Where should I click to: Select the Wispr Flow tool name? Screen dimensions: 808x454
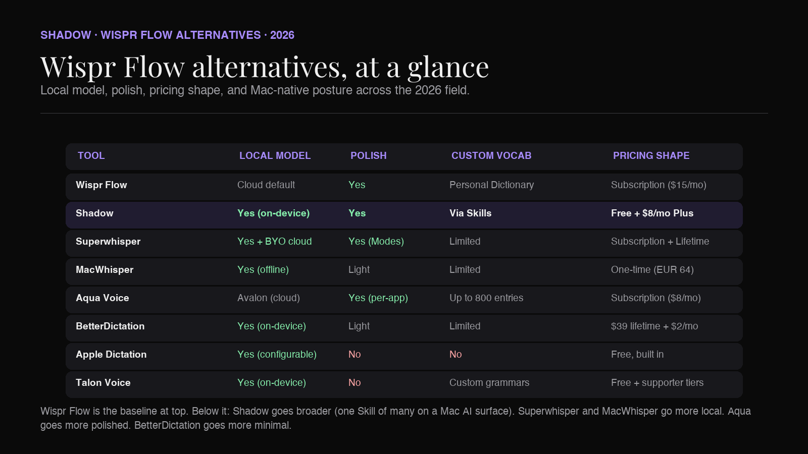(x=102, y=185)
